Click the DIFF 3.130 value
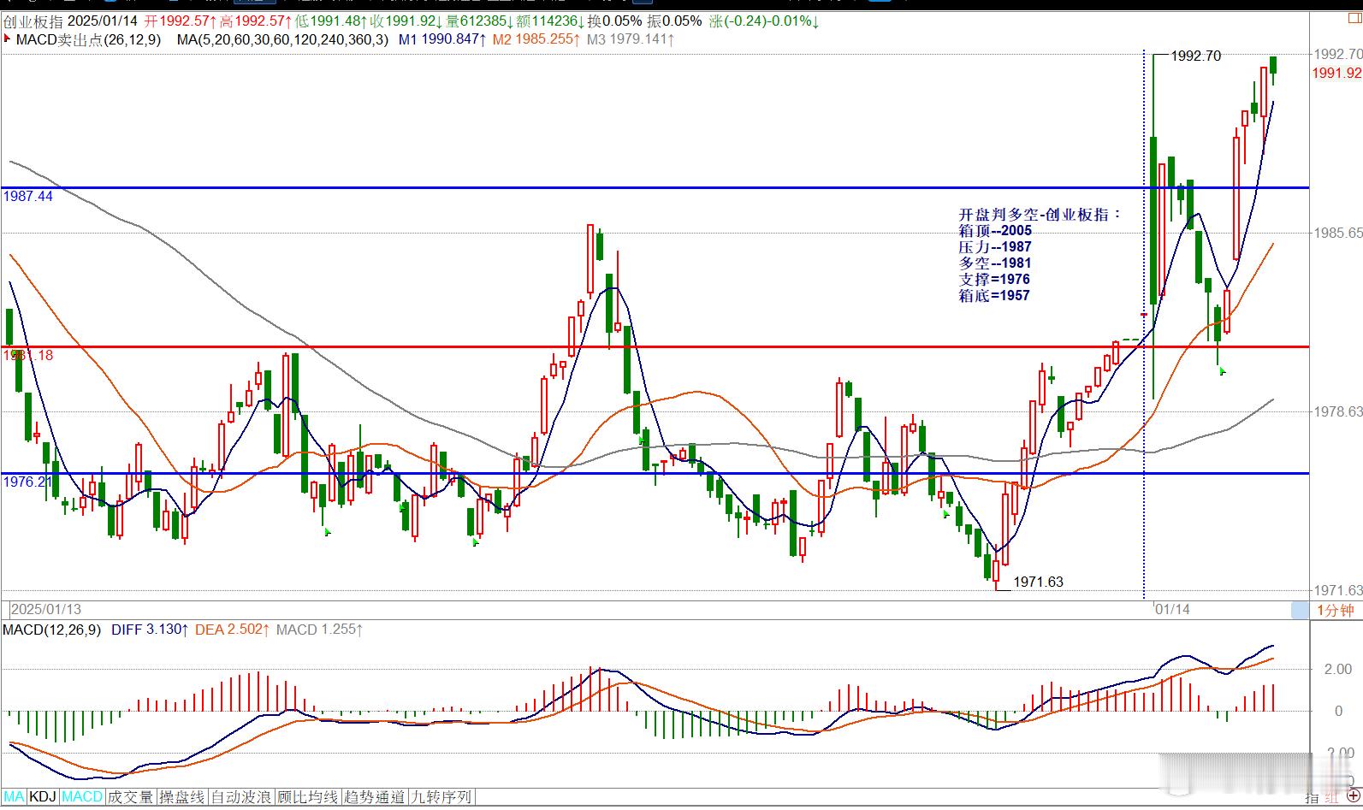This screenshot has width=1363, height=810. pyautogui.click(x=149, y=630)
